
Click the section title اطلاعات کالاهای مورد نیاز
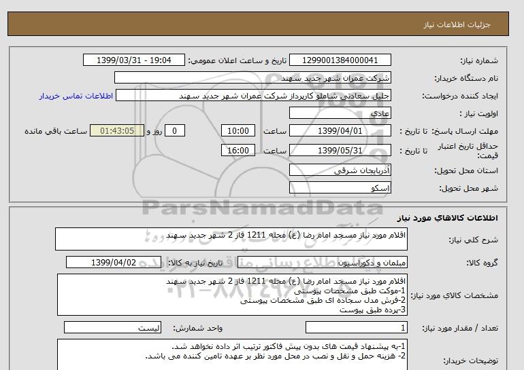click(x=448, y=218)
